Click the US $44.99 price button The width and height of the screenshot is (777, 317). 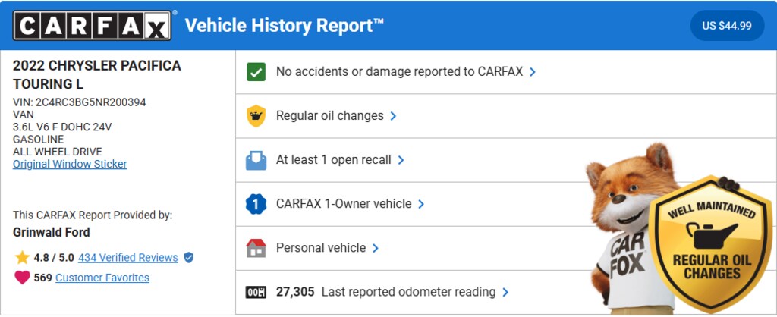(727, 26)
